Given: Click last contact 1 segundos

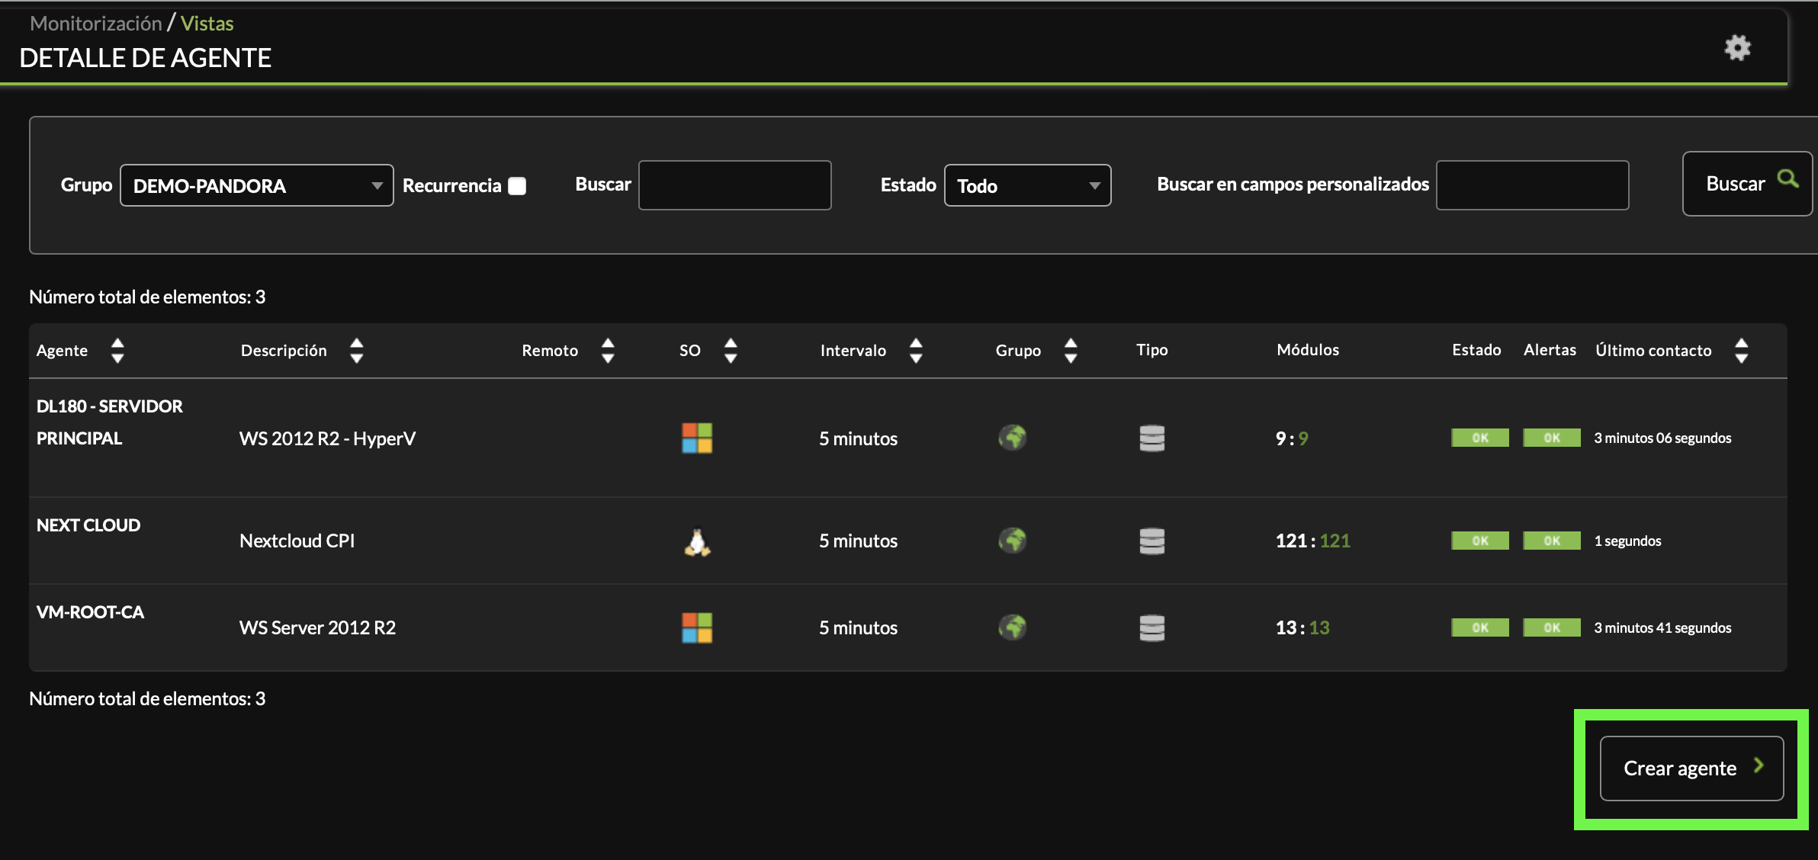Looking at the screenshot, I should 1627,541.
